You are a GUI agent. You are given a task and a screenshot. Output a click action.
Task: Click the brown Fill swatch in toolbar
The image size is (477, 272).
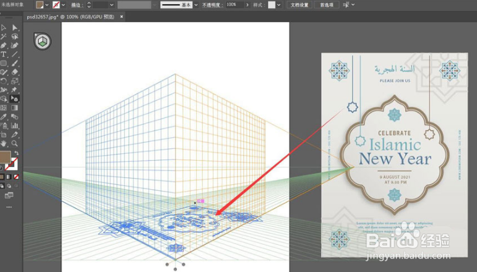point(5,156)
